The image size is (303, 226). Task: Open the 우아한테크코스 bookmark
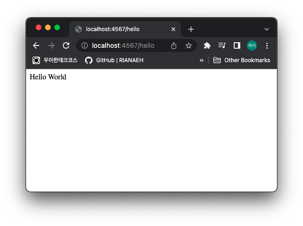point(55,60)
